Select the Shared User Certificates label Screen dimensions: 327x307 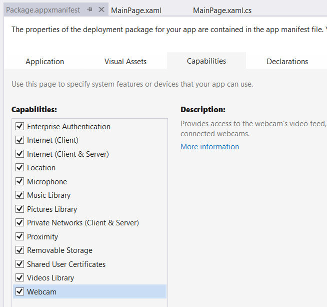coord(66,264)
